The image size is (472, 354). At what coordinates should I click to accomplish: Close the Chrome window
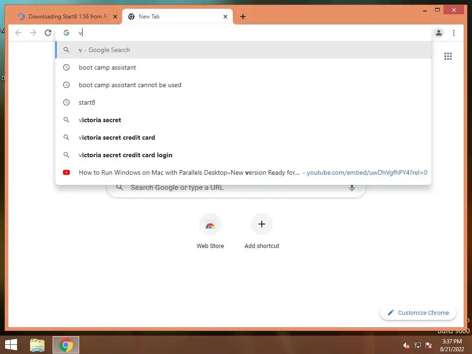(454, 10)
